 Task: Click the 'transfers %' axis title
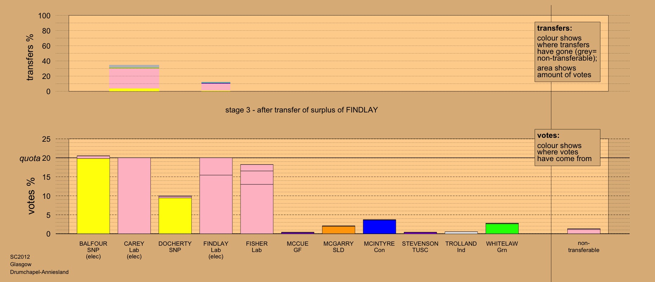30,57
